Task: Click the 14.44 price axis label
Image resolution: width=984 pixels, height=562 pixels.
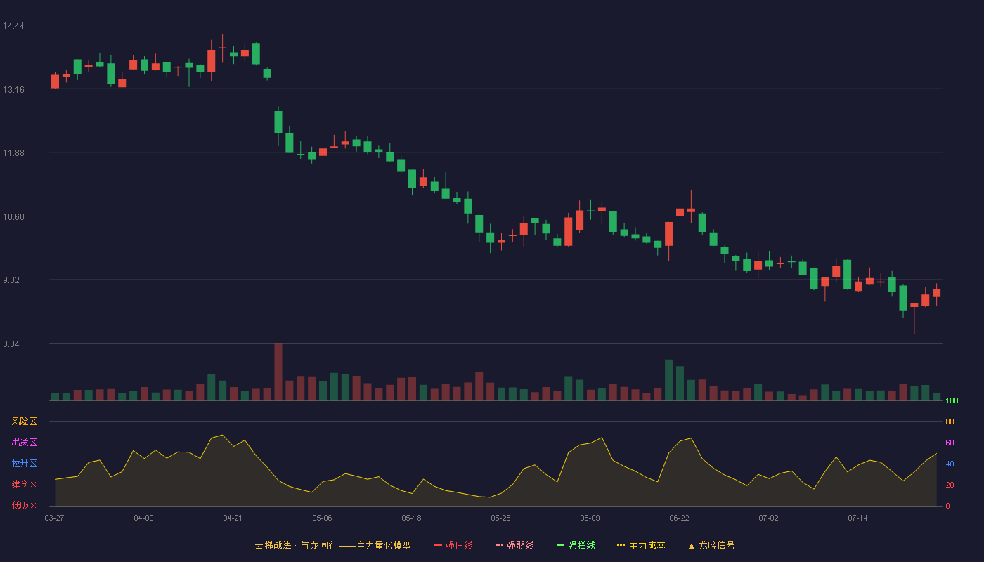Action: coord(13,26)
